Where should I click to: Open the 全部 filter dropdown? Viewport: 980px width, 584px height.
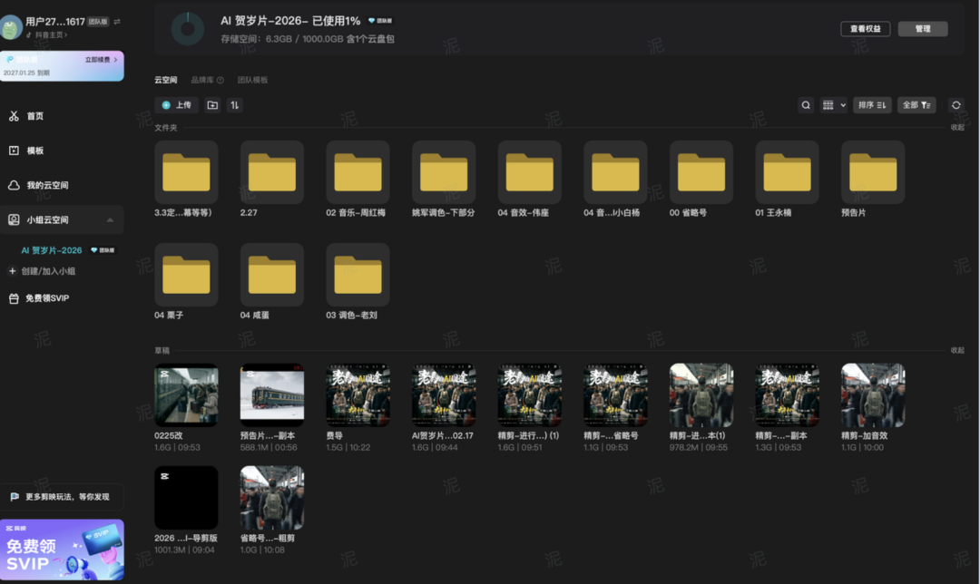tap(916, 105)
